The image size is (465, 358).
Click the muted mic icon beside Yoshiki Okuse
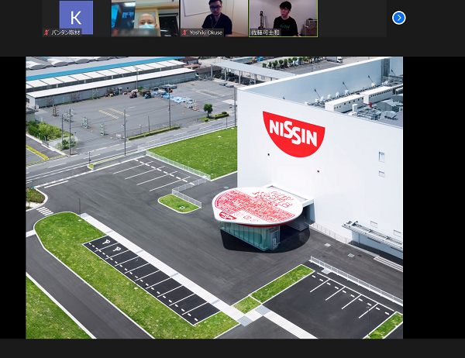pyautogui.click(x=184, y=33)
